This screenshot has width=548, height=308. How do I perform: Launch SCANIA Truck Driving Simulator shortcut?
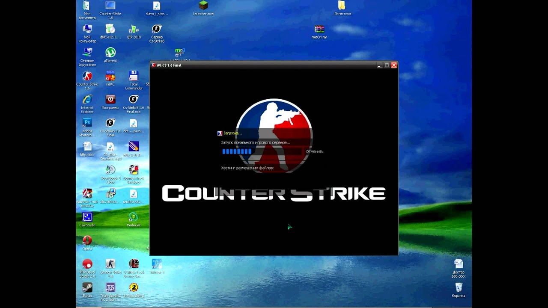click(x=134, y=268)
